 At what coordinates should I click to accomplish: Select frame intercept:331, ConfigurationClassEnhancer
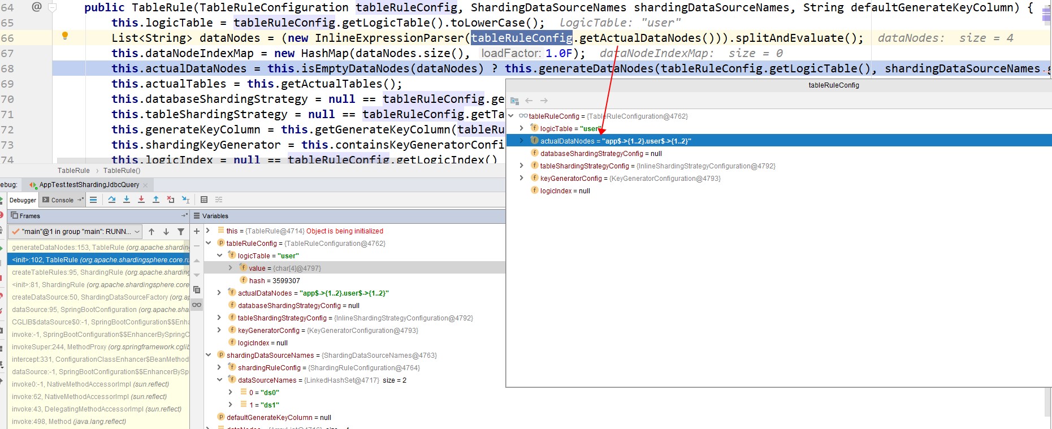coord(98,359)
